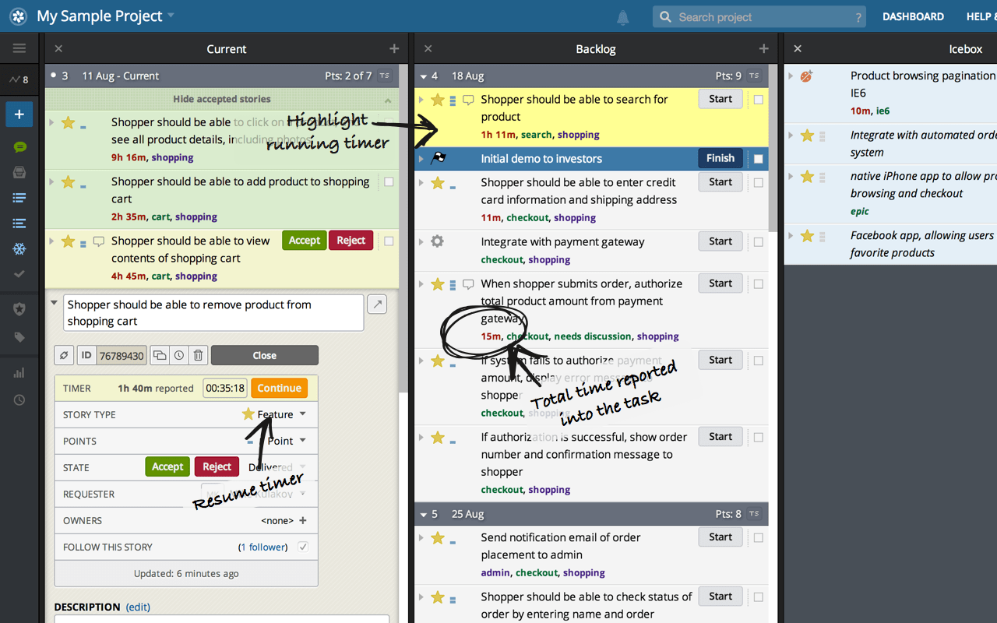Click the clone story icon
The width and height of the screenshot is (997, 623).
click(160, 355)
